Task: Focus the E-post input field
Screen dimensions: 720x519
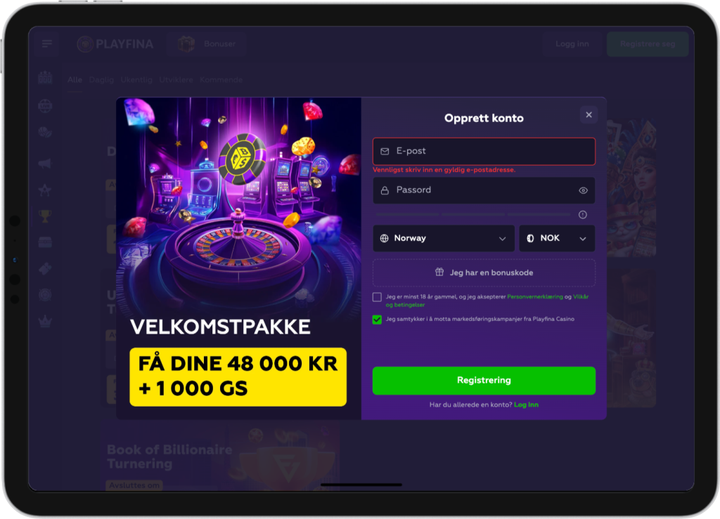Action: (484, 151)
